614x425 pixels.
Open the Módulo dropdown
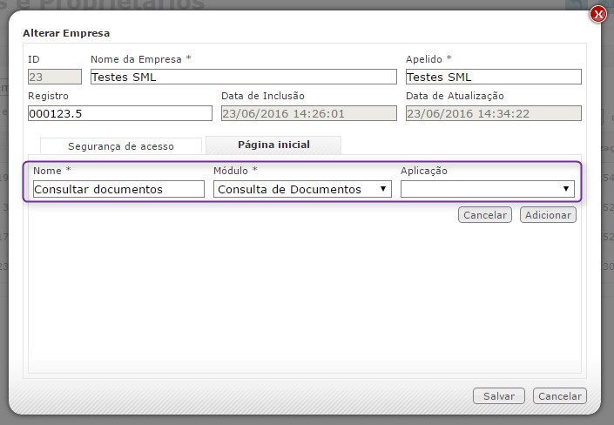pos(302,189)
